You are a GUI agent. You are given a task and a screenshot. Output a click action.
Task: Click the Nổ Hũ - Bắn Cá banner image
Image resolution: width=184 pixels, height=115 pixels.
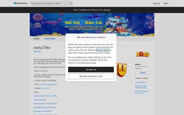92,25
